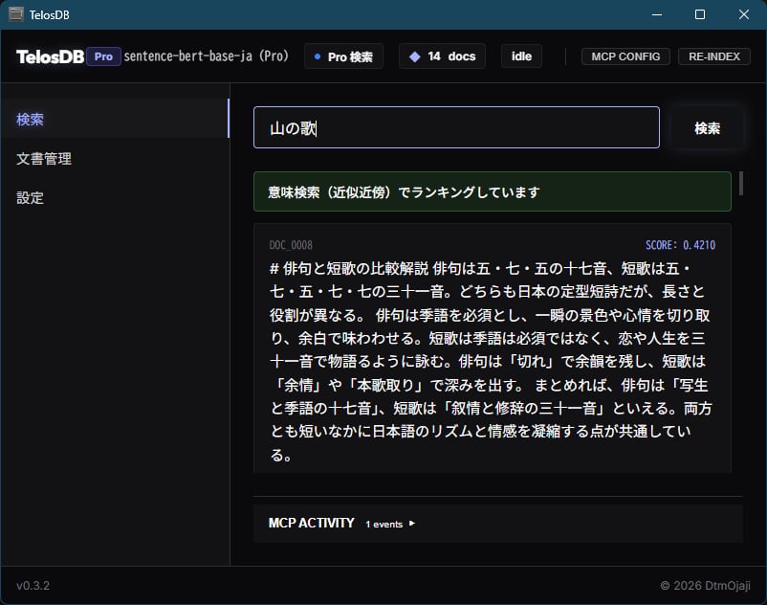
Task: Open the MCP CONFIG panel
Action: pyautogui.click(x=625, y=56)
